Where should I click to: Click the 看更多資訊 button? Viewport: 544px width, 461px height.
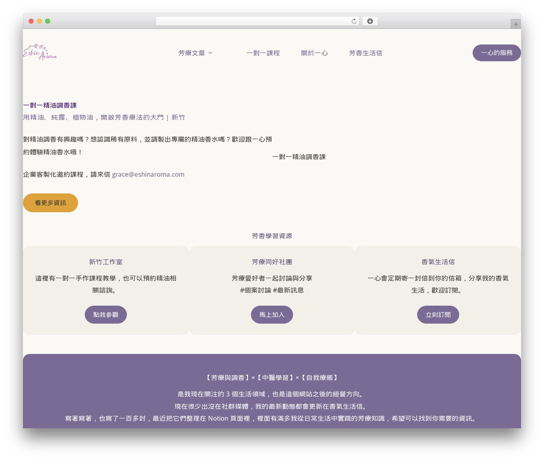pos(51,203)
